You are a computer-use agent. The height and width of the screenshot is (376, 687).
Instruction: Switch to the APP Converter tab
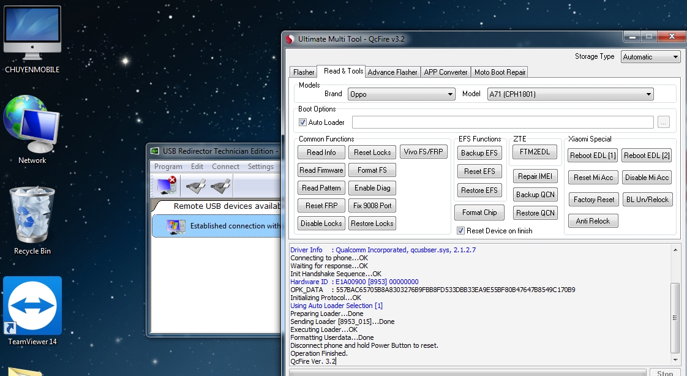click(x=446, y=72)
